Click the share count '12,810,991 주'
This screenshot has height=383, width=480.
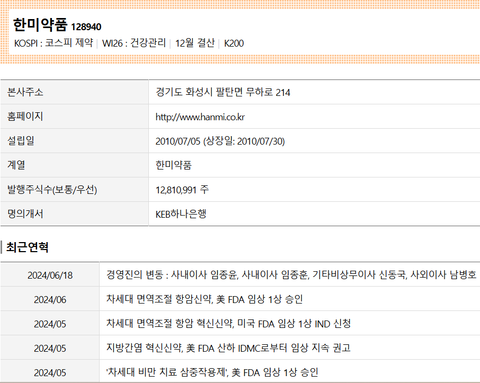click(x=182, y=190)
